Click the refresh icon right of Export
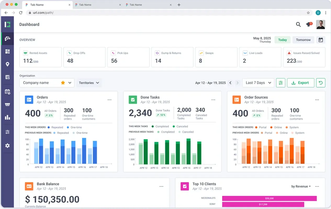The image size is (331, 209). pos(321,83)
